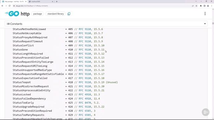
Task: Switch to the http package tab
Action: pyautogui.click(x=14, y=1)
